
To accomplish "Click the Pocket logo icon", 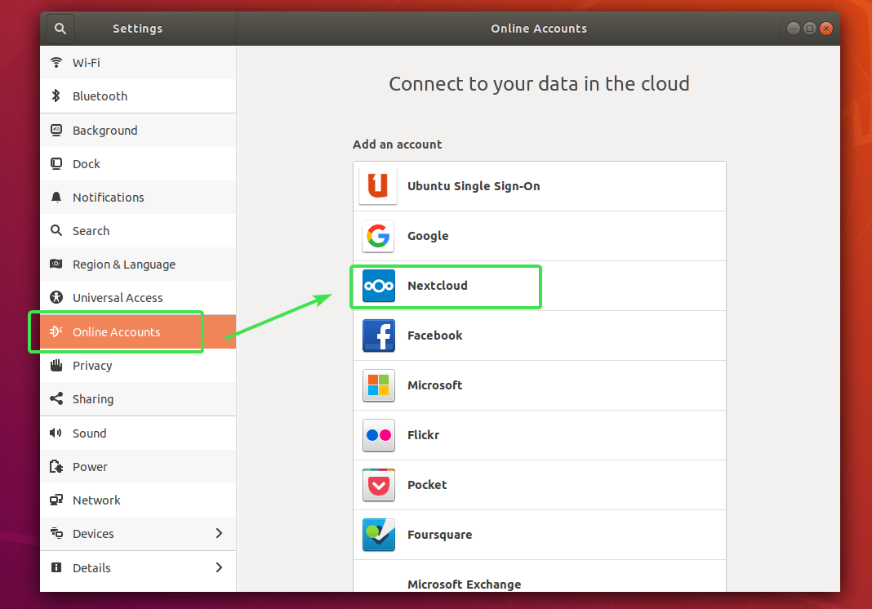I will point(379,485).
